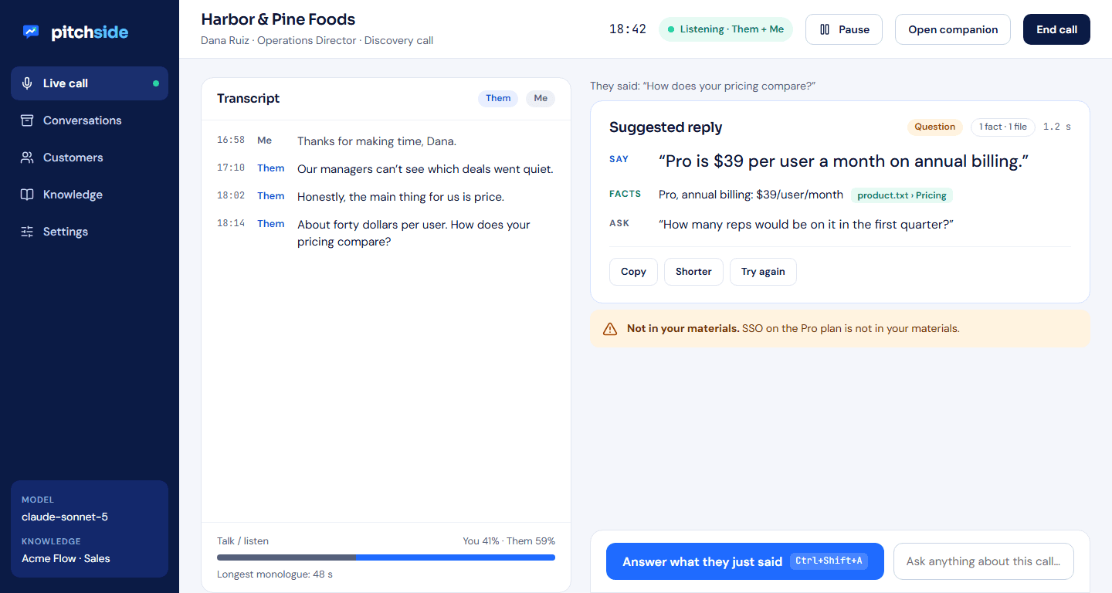Click the transcript line Thanks for making time, Dana.

tap(377, 141)
